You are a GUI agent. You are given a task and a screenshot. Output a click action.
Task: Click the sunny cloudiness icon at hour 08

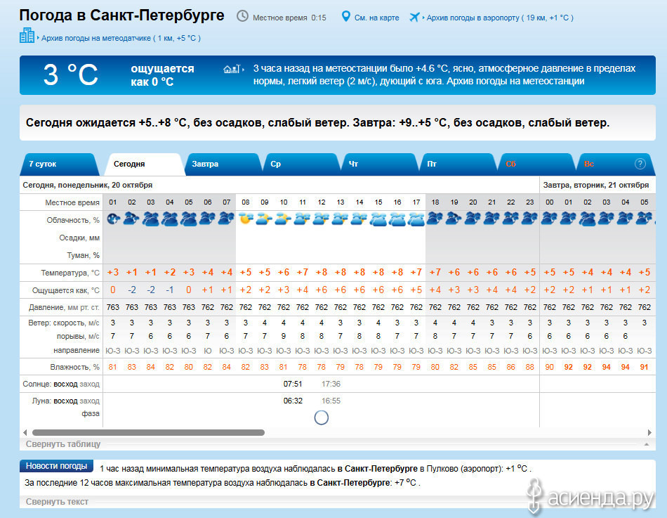tap(245, 219)
